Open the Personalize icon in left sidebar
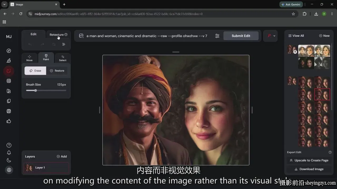This screenshot has height=189, width=337. point(9,91)
